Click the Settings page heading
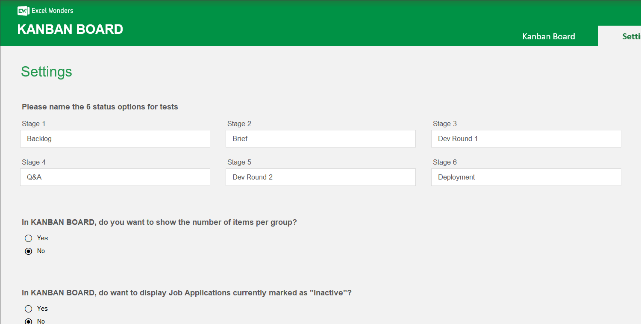The height and width of the screenshot is (324, 641). point(46,72)
